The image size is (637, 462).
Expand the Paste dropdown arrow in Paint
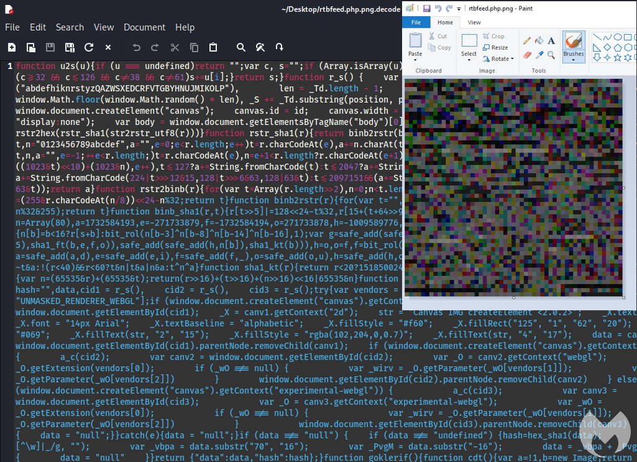415,60
